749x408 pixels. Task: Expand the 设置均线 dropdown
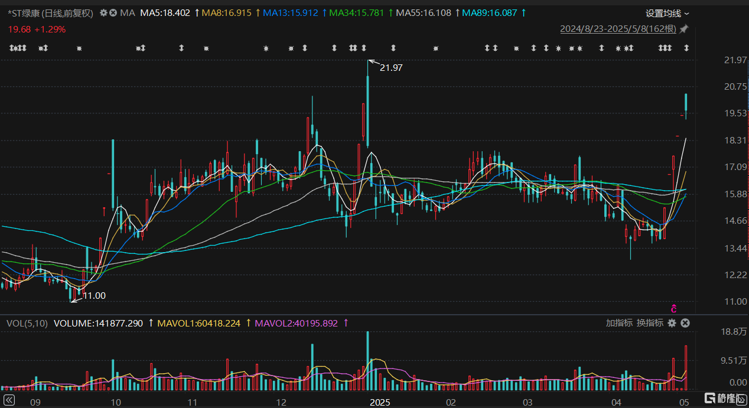[x=667, y=13]
